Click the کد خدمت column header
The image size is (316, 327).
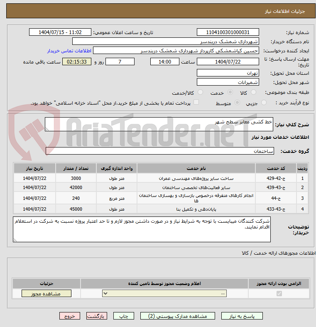point(276,168)
